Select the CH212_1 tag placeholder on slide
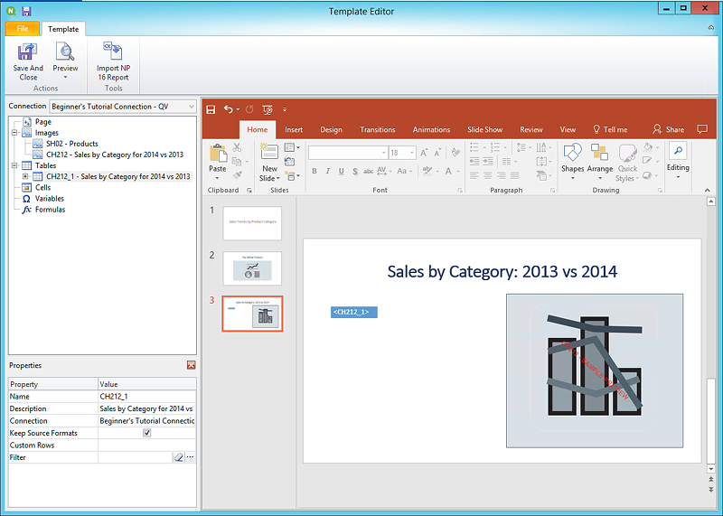 (x=353, y=312)
